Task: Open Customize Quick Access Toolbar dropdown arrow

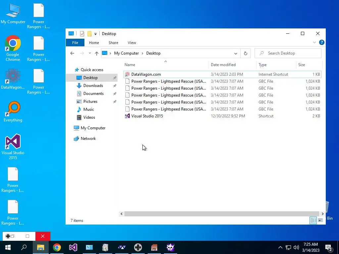Action: 95,34
